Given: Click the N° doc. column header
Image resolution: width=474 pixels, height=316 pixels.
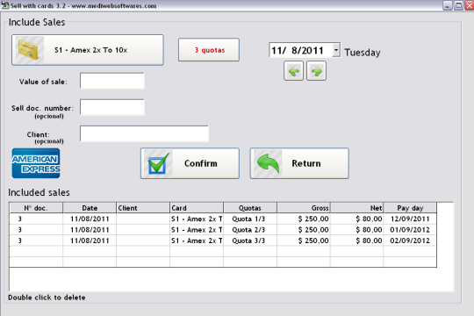Looking at the screenshot, I should 36,208.
